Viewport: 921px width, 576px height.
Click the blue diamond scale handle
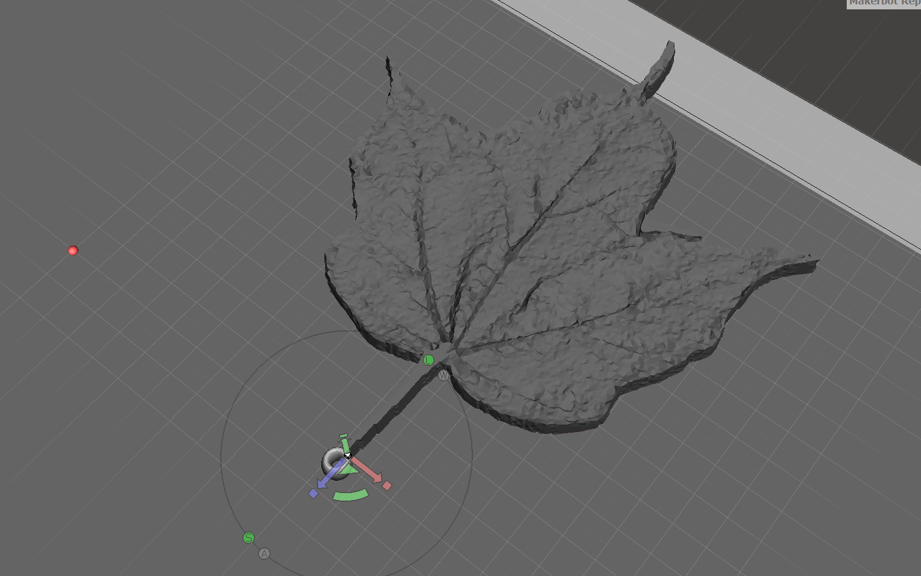[313, 493]
